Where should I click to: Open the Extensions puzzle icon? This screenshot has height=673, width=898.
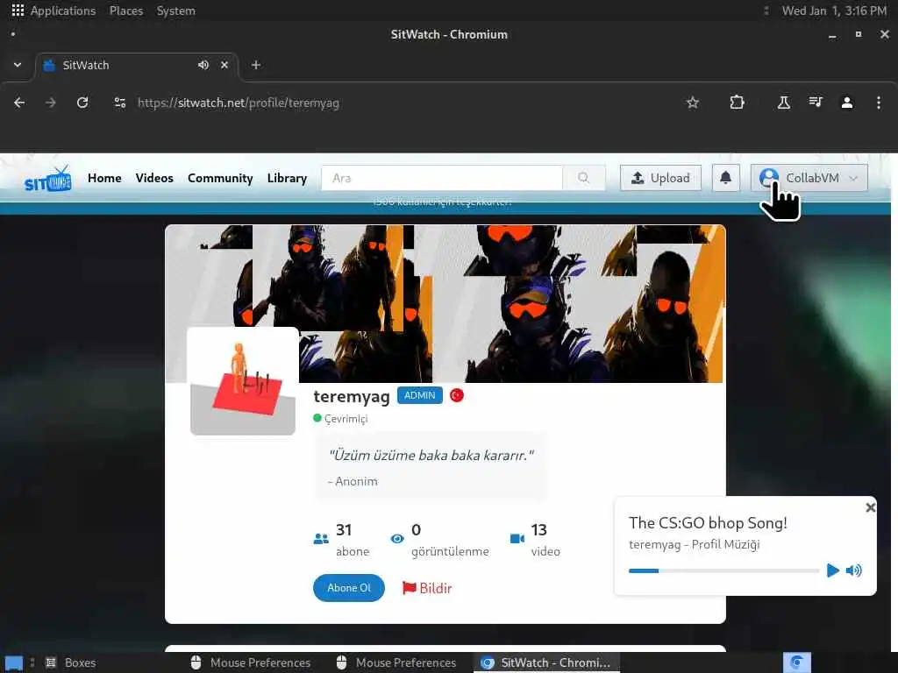[x=737, y=103]
